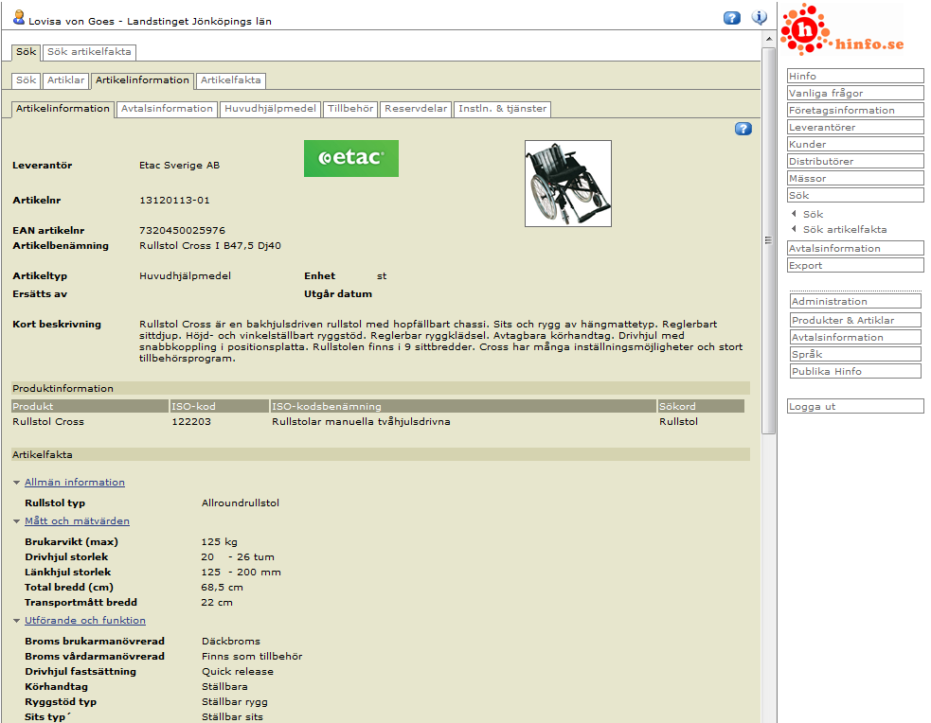Click Allroundrullstol value
Image resolution: width=931 pixels, height=723 pixels.
point(241,503)
